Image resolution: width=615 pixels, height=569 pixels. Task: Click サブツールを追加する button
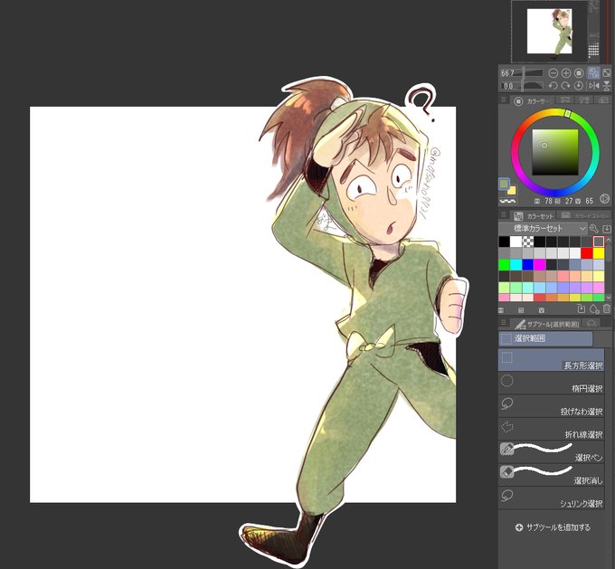[553, 527]
